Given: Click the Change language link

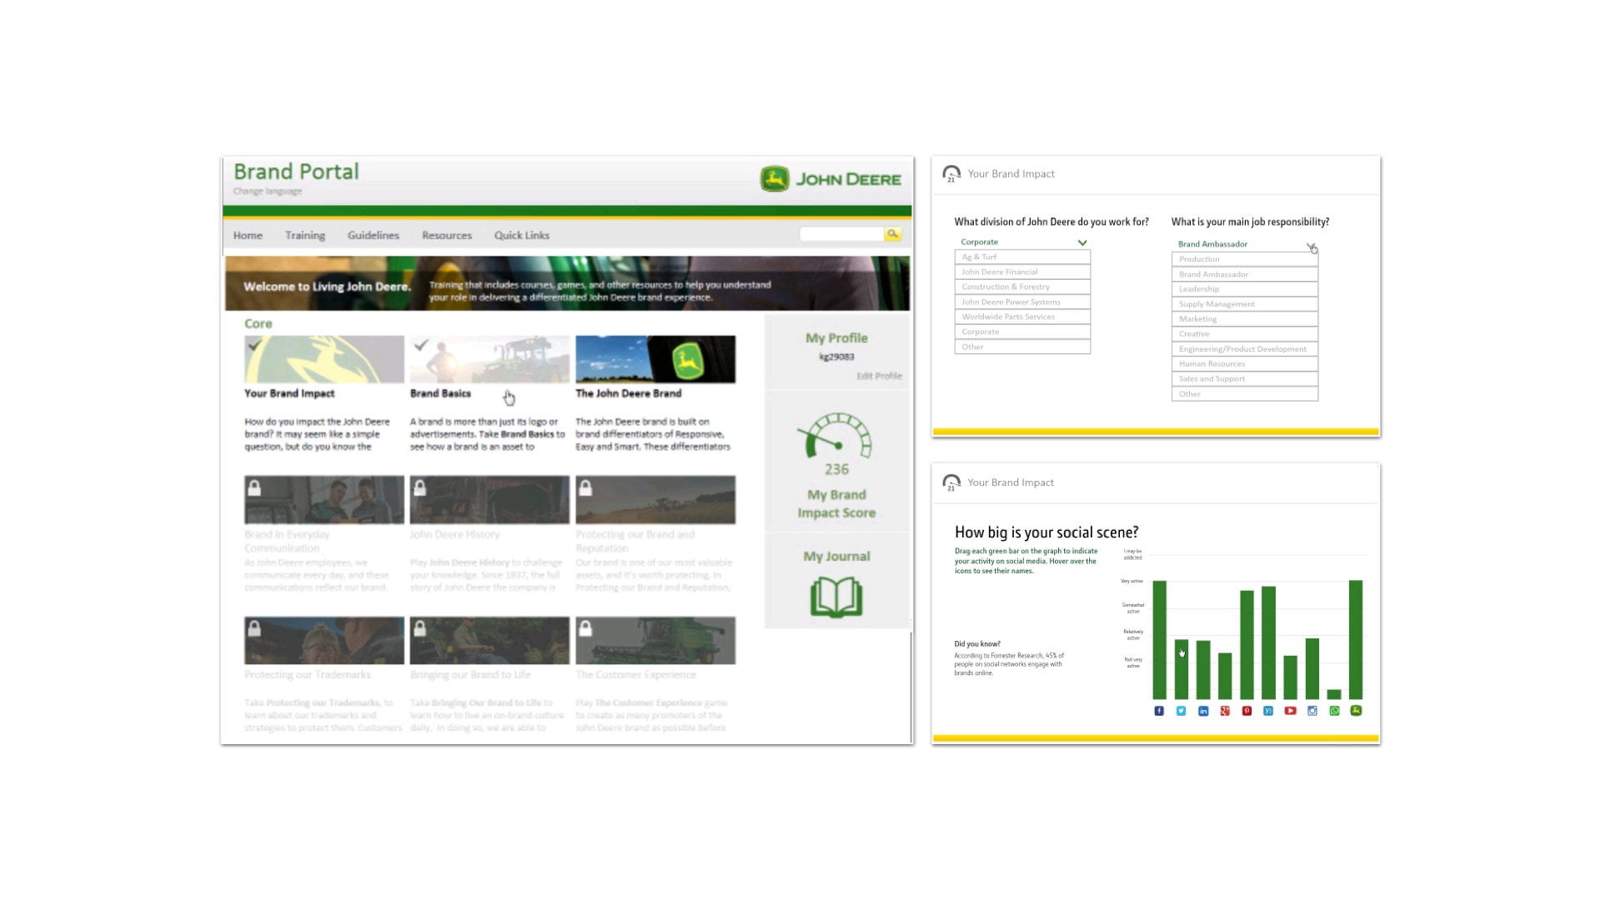Looking at the screenshot, I should pyautogui.click(x=268, y=191).
